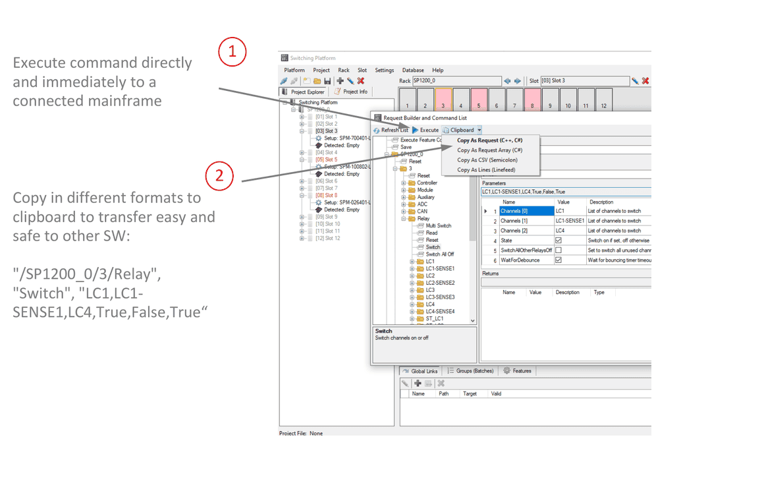Click the request tree scrollbar down arrow
This screenshot has width=764, height=493.
click(x=473, y=321)
